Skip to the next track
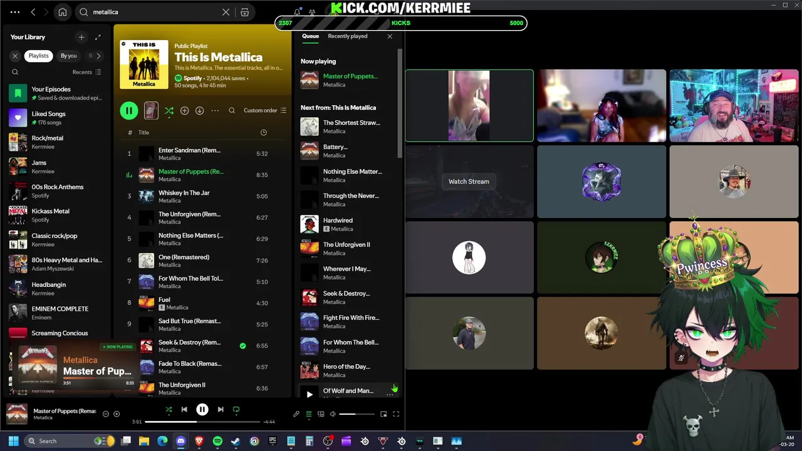 pyautogui.click(x=221, y=410)
